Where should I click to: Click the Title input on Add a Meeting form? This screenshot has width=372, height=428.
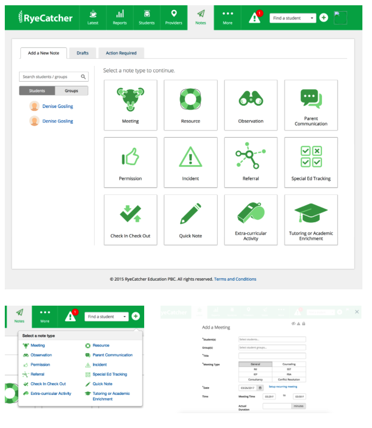point(272,356)
